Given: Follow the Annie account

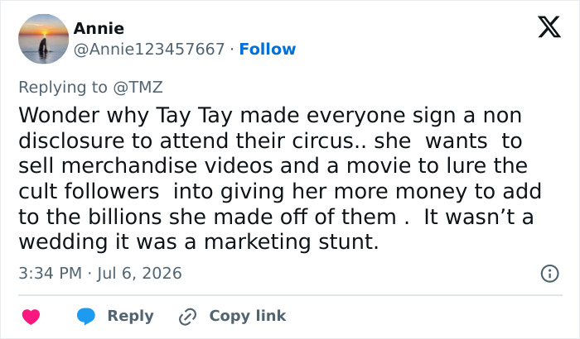Looking at the screenshot, I should coord(268,49).
